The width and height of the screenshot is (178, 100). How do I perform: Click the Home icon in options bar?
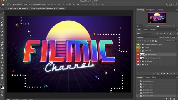click(3, 4)
